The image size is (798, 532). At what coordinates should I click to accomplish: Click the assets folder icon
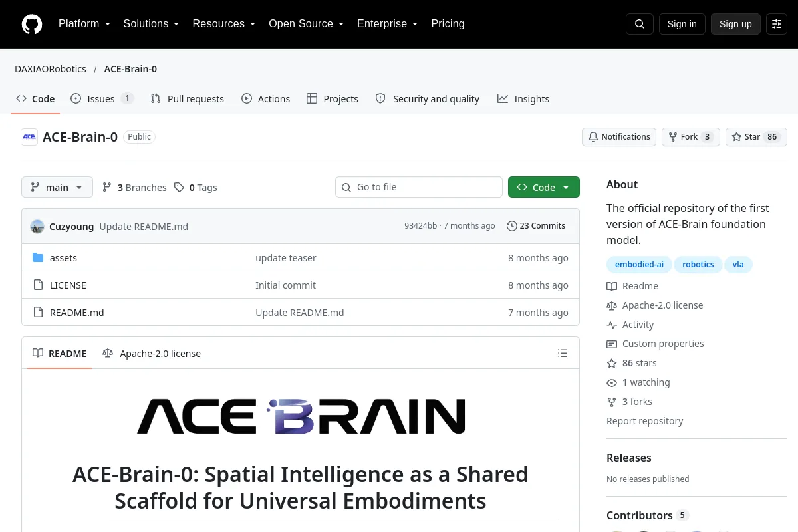tap(38, 258)
